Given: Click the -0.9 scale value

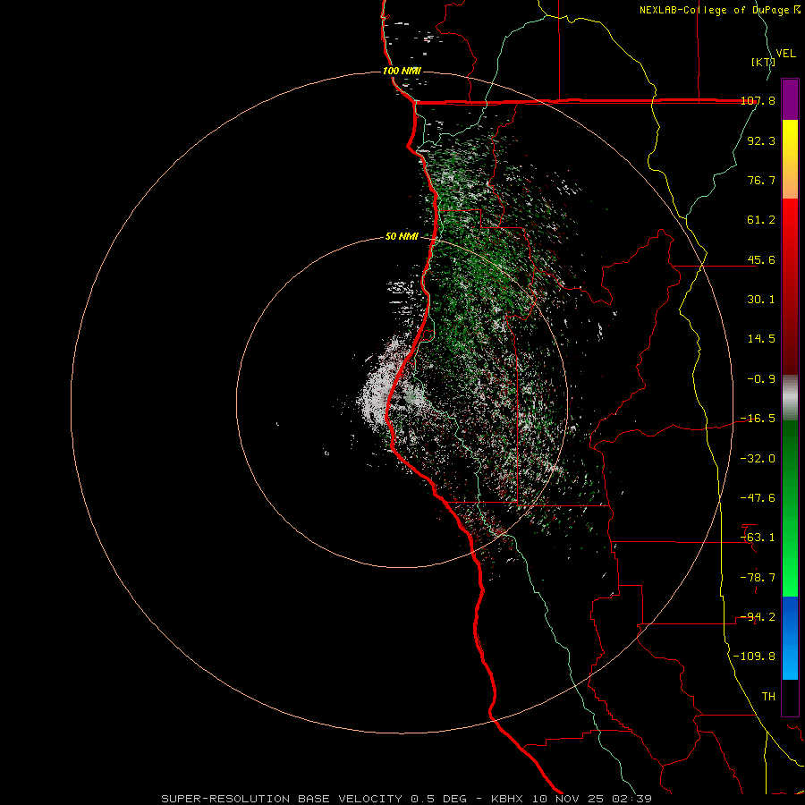Looking at the screenshot, I should click(761, 379).
